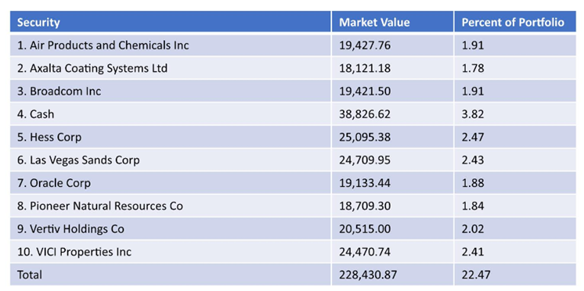584x291 pixels.
Task: Click the Cash security cell
Action: tap(171, 114)
